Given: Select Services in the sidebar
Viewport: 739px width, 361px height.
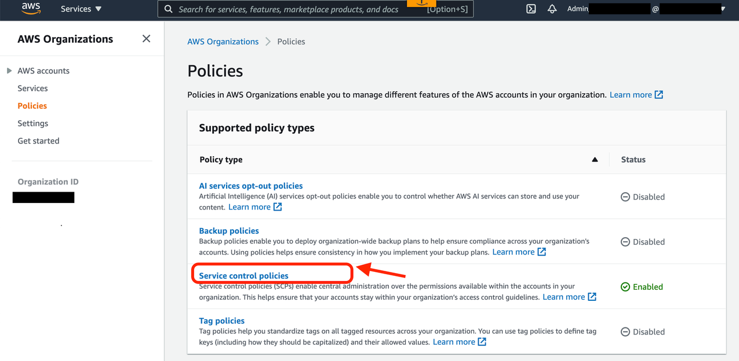Looking at the screenshot, I should tap(32, 89).
